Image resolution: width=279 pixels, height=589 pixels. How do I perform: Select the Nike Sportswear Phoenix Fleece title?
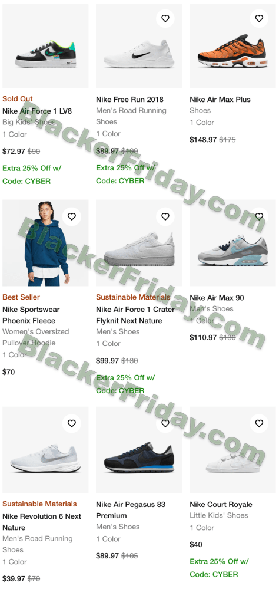pos(31,315)
